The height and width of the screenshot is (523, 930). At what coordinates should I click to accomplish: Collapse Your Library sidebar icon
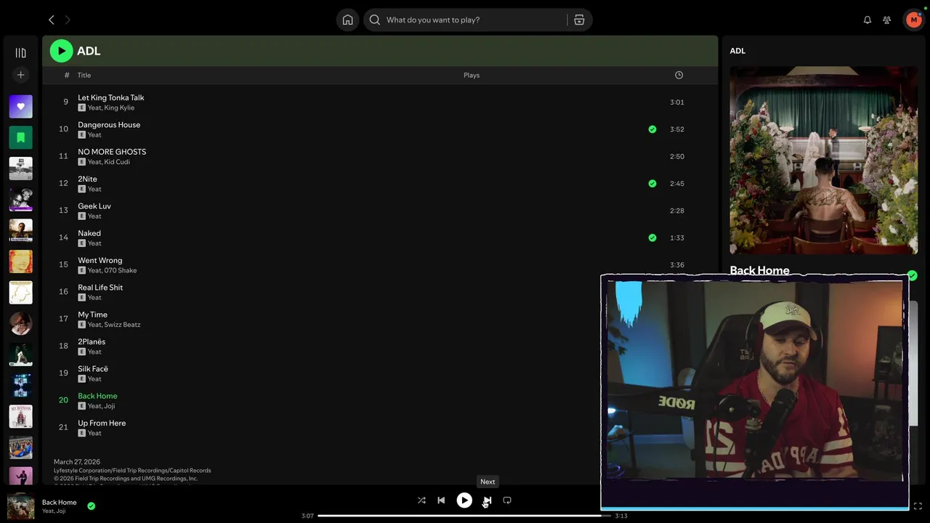tap(20, 53)
